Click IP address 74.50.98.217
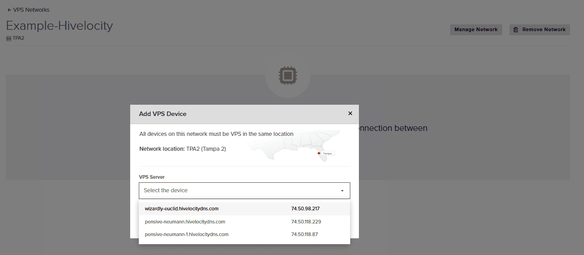Screen dimensions: 584x255 point(305,209)
